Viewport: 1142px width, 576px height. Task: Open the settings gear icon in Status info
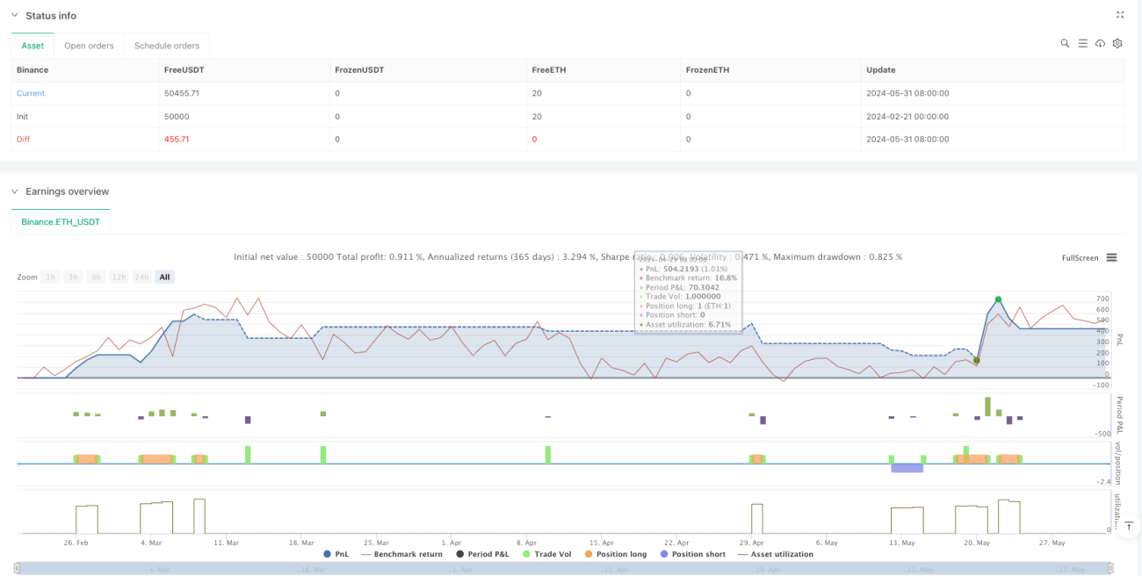click(x=1117, y=43)
